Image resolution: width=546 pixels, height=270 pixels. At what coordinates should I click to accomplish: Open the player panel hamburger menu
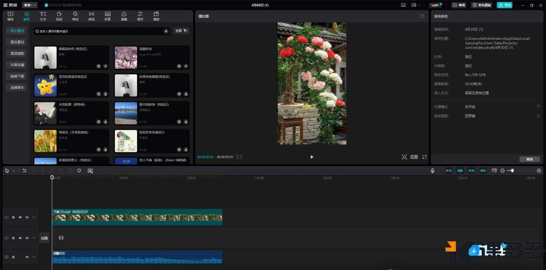click(x=422, y=16)
